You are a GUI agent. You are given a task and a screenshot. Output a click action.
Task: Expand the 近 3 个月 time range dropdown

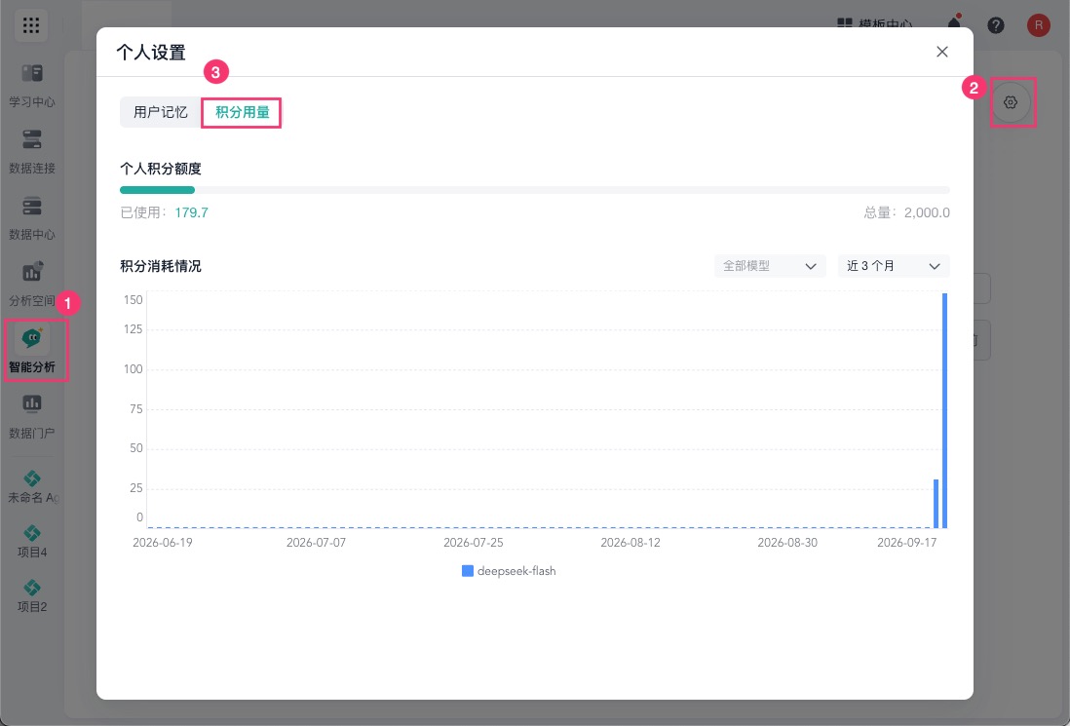click(894, 266)
